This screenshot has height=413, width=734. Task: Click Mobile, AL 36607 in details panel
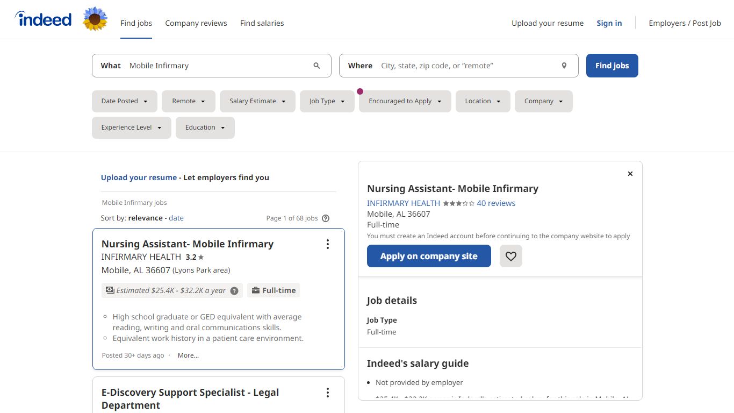(x=398, y=214)
